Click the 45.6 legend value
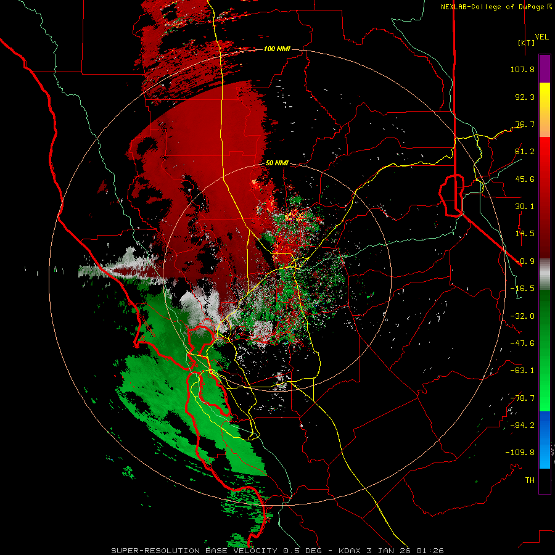The height and width of the screenshot is (555, 555). (x=525, y=179)
